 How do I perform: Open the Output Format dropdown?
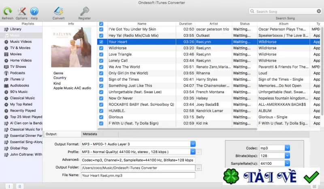pyautogui.click(x=193, y=144)
